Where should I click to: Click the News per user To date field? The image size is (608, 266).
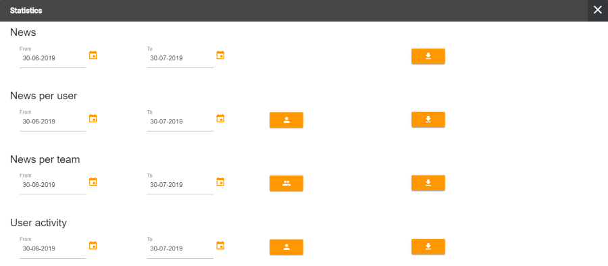[x=180, y=122]
